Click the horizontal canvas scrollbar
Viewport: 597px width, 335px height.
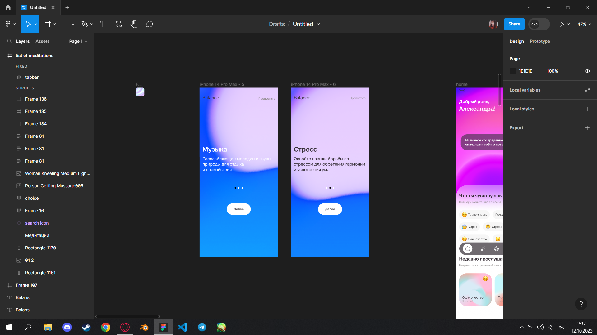tap(127, 317)
